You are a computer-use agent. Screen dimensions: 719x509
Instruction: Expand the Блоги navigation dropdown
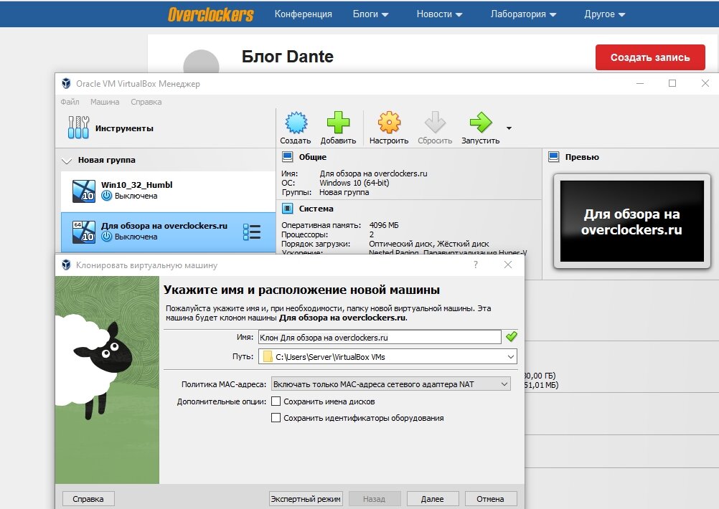tap(370, 14)
